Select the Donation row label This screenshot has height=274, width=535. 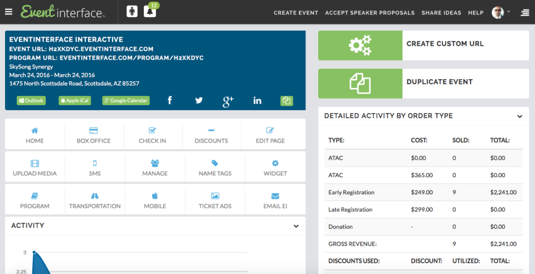(340, 227)
